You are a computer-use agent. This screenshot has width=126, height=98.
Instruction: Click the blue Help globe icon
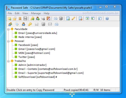pyautogui.click(x=107, y=19)
